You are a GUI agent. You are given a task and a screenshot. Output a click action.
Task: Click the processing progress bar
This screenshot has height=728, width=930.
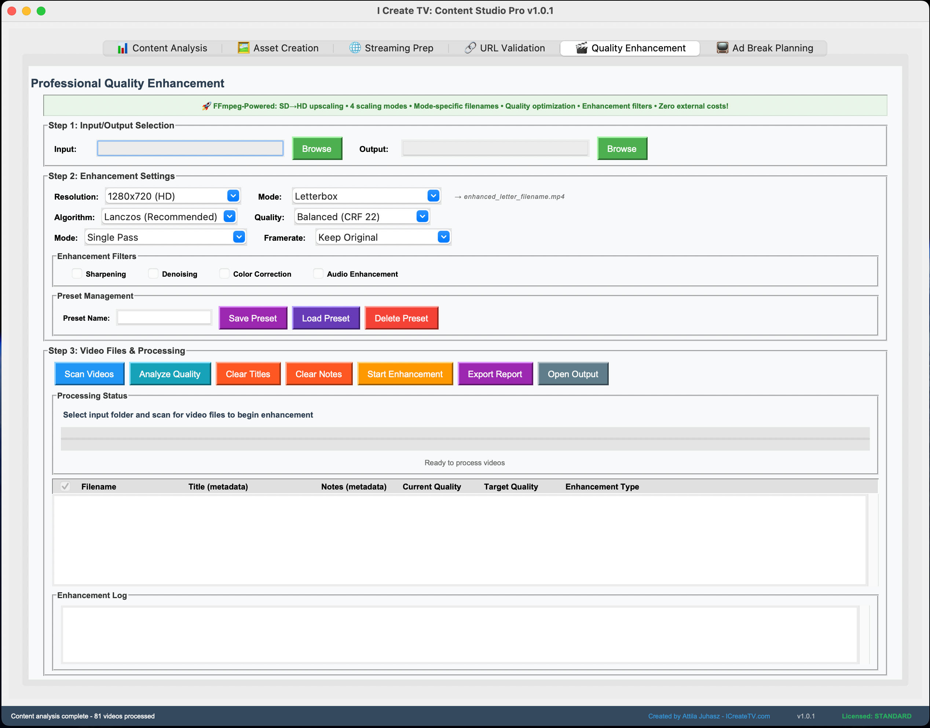[465, 438]
